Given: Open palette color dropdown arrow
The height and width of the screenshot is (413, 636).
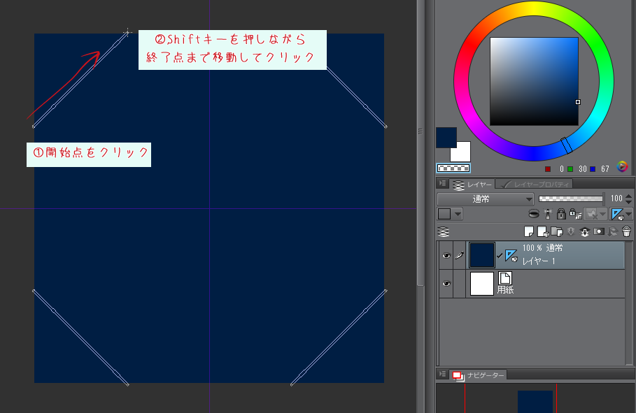Looking at the screenshot, I should tap(458, 214).
